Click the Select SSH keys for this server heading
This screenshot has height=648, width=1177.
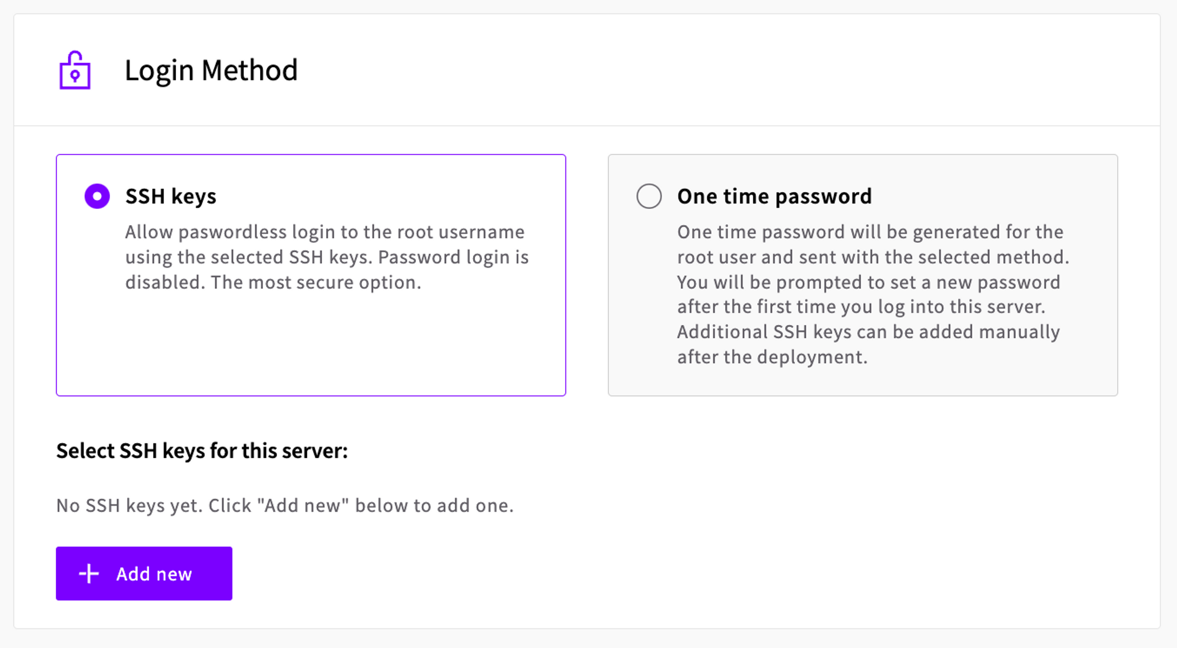202,451
